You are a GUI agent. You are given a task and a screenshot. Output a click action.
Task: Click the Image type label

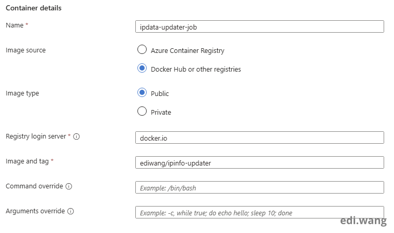22,93
